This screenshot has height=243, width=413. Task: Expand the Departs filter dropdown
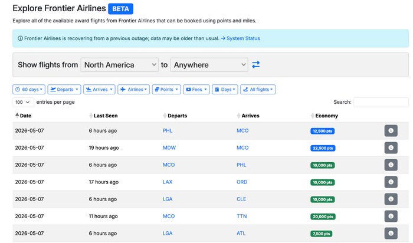[64, 90]
